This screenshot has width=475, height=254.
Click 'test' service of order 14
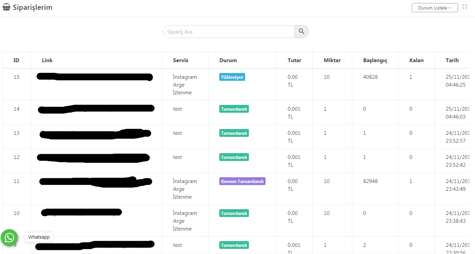click(177, 109)
